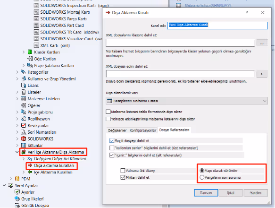The image size is (275, 208).
Task: Click the Yerel Ayarlar monitor icon
Action: click(11, 185)
